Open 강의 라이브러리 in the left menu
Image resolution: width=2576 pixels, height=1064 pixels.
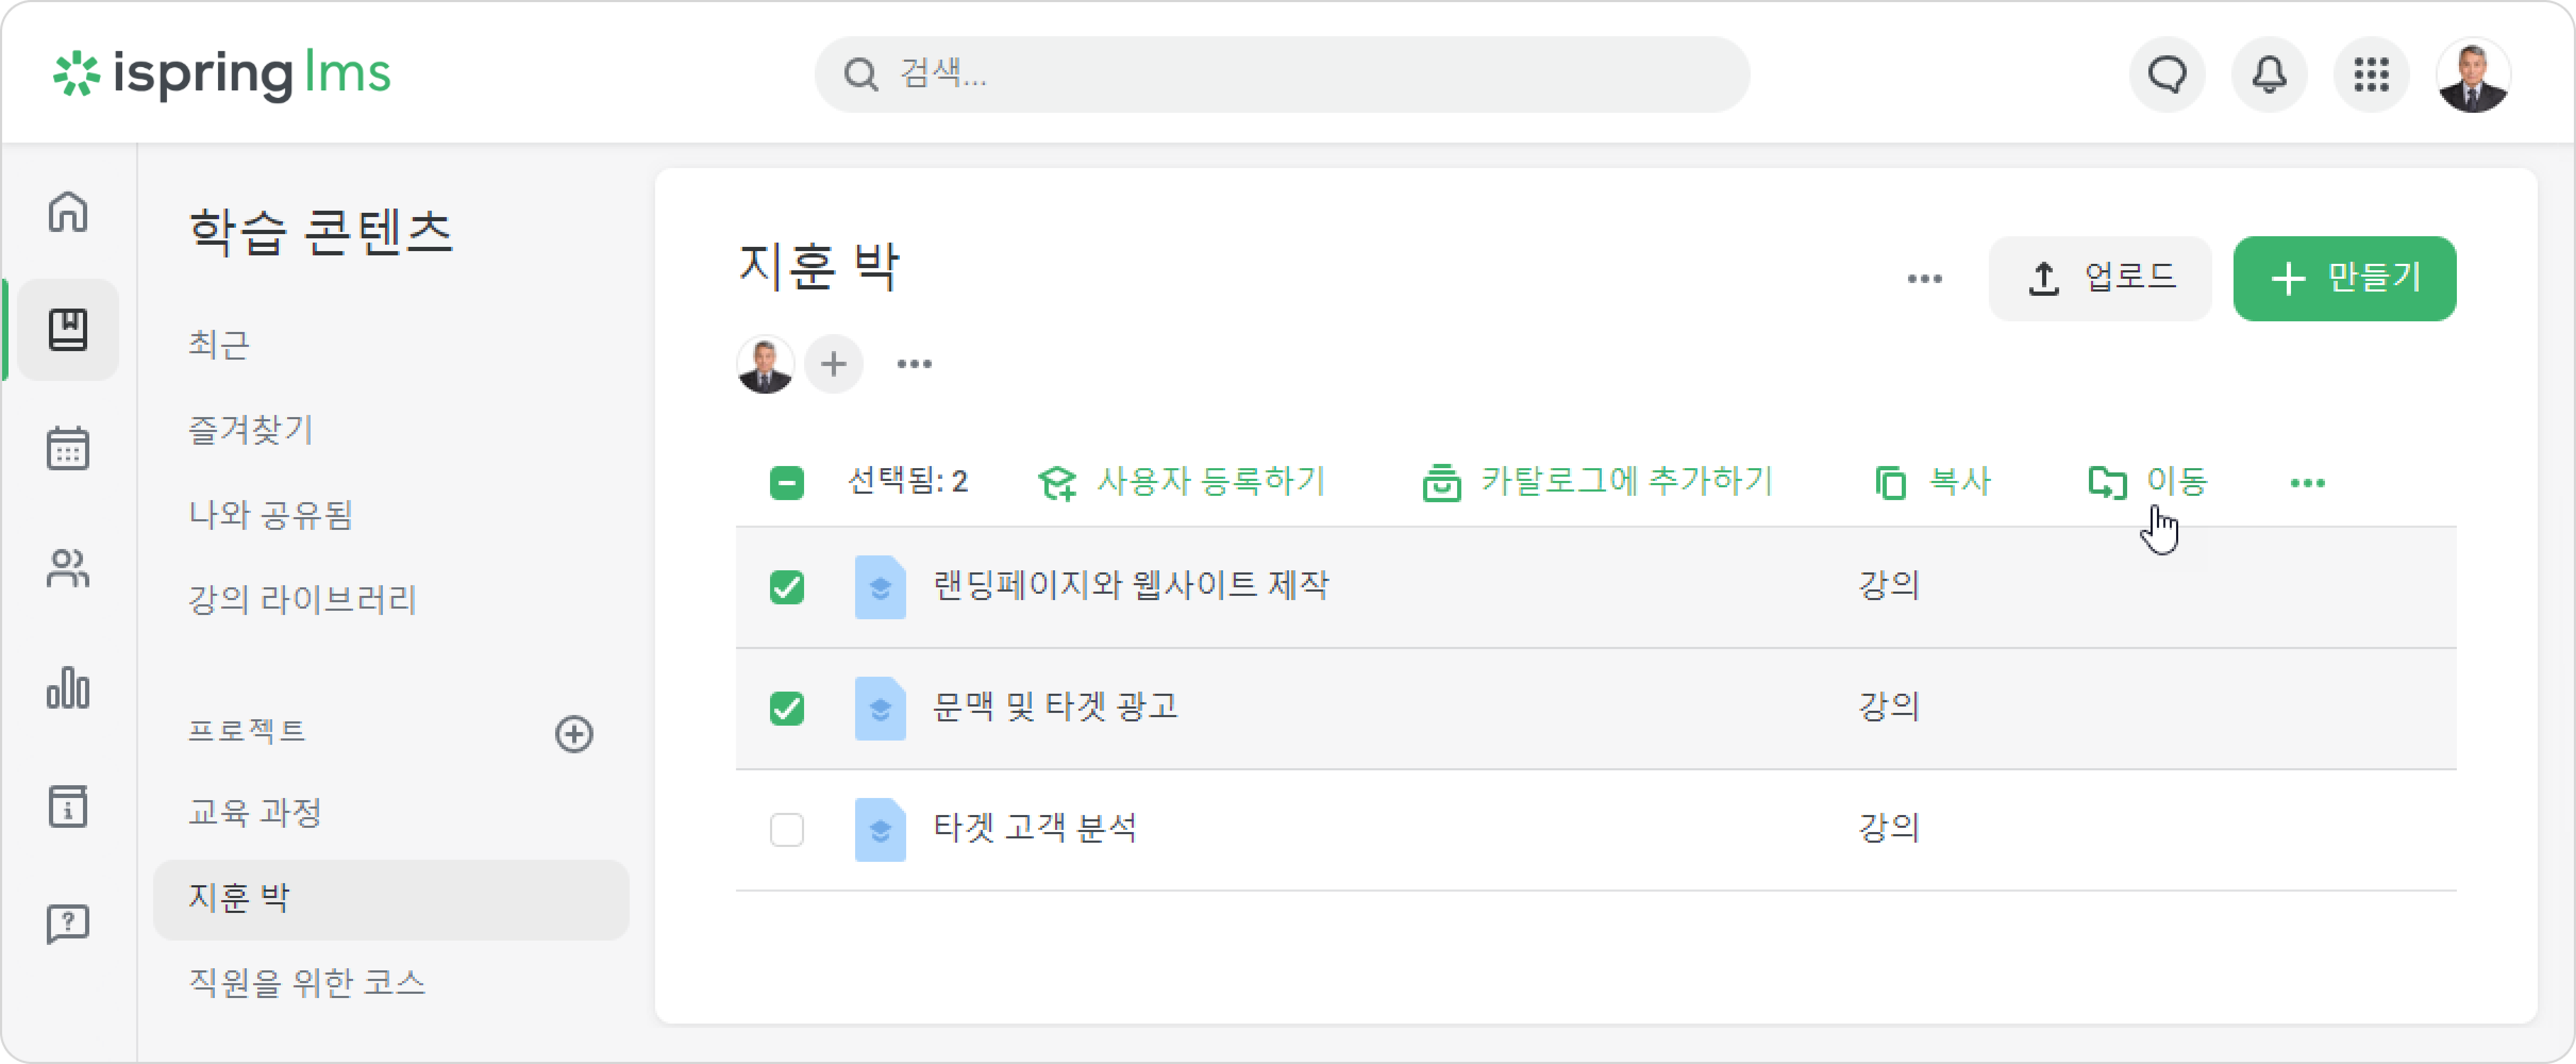point(303,599)
